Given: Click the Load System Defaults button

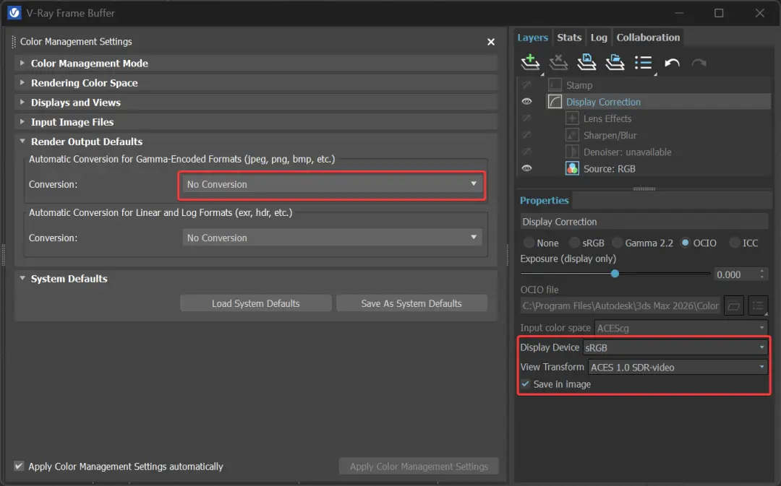Looking at the screenshot, I should coord(255,303).
